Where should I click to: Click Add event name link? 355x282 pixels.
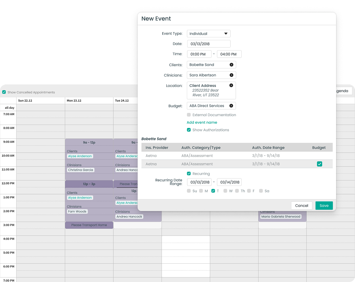(x=202, y=122)
